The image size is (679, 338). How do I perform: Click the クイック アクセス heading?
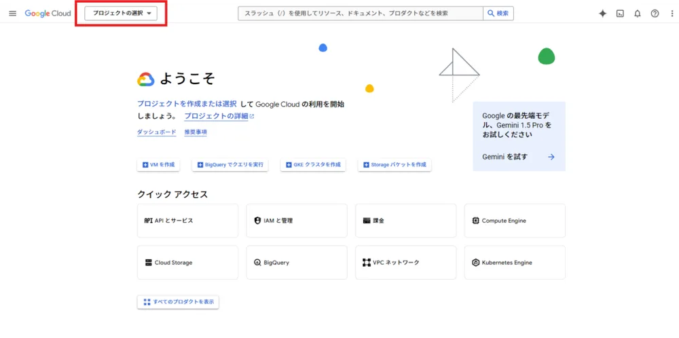(x=172, y=194)
